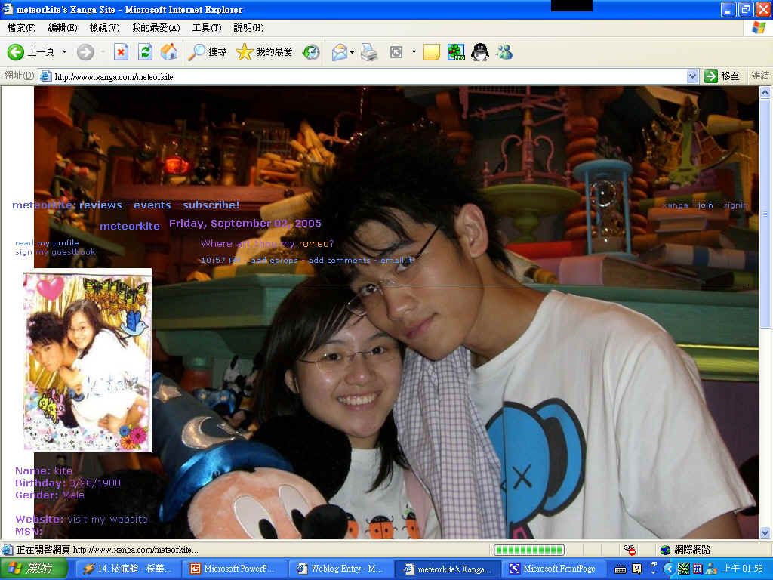
Task: Click the Windows flag logo in the menu bar
Action: tap(758, 28)
